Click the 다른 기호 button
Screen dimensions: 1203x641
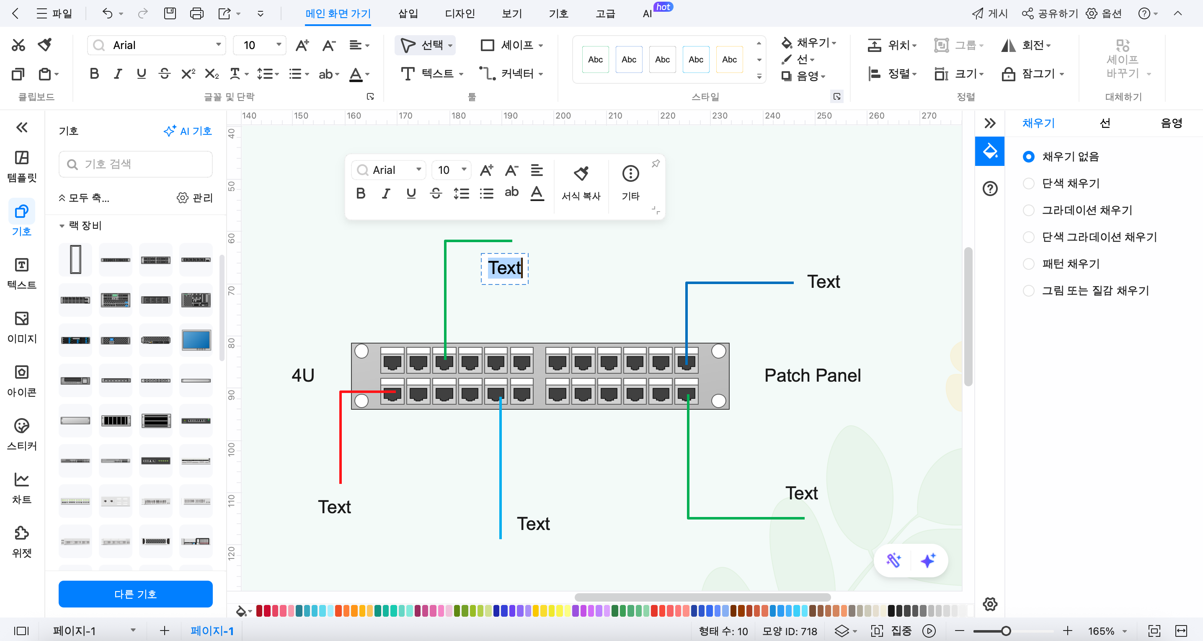click(x=135, y=594)
